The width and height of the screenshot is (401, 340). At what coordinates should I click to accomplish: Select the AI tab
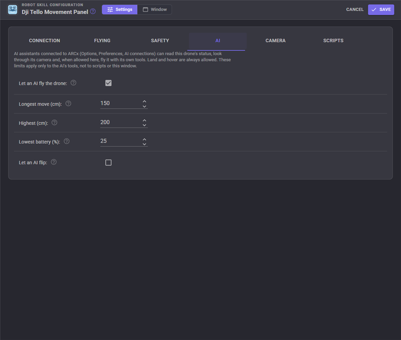218,41
